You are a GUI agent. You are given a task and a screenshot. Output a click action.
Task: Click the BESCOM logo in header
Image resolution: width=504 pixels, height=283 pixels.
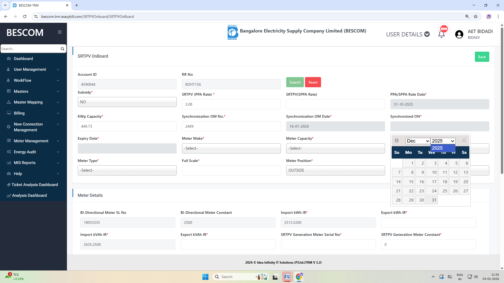232,32
